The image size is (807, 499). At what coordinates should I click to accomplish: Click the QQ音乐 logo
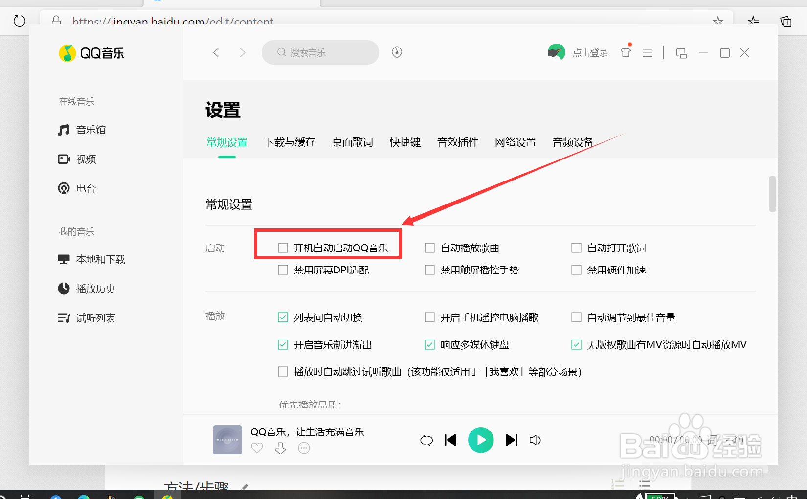pos(91,53)
